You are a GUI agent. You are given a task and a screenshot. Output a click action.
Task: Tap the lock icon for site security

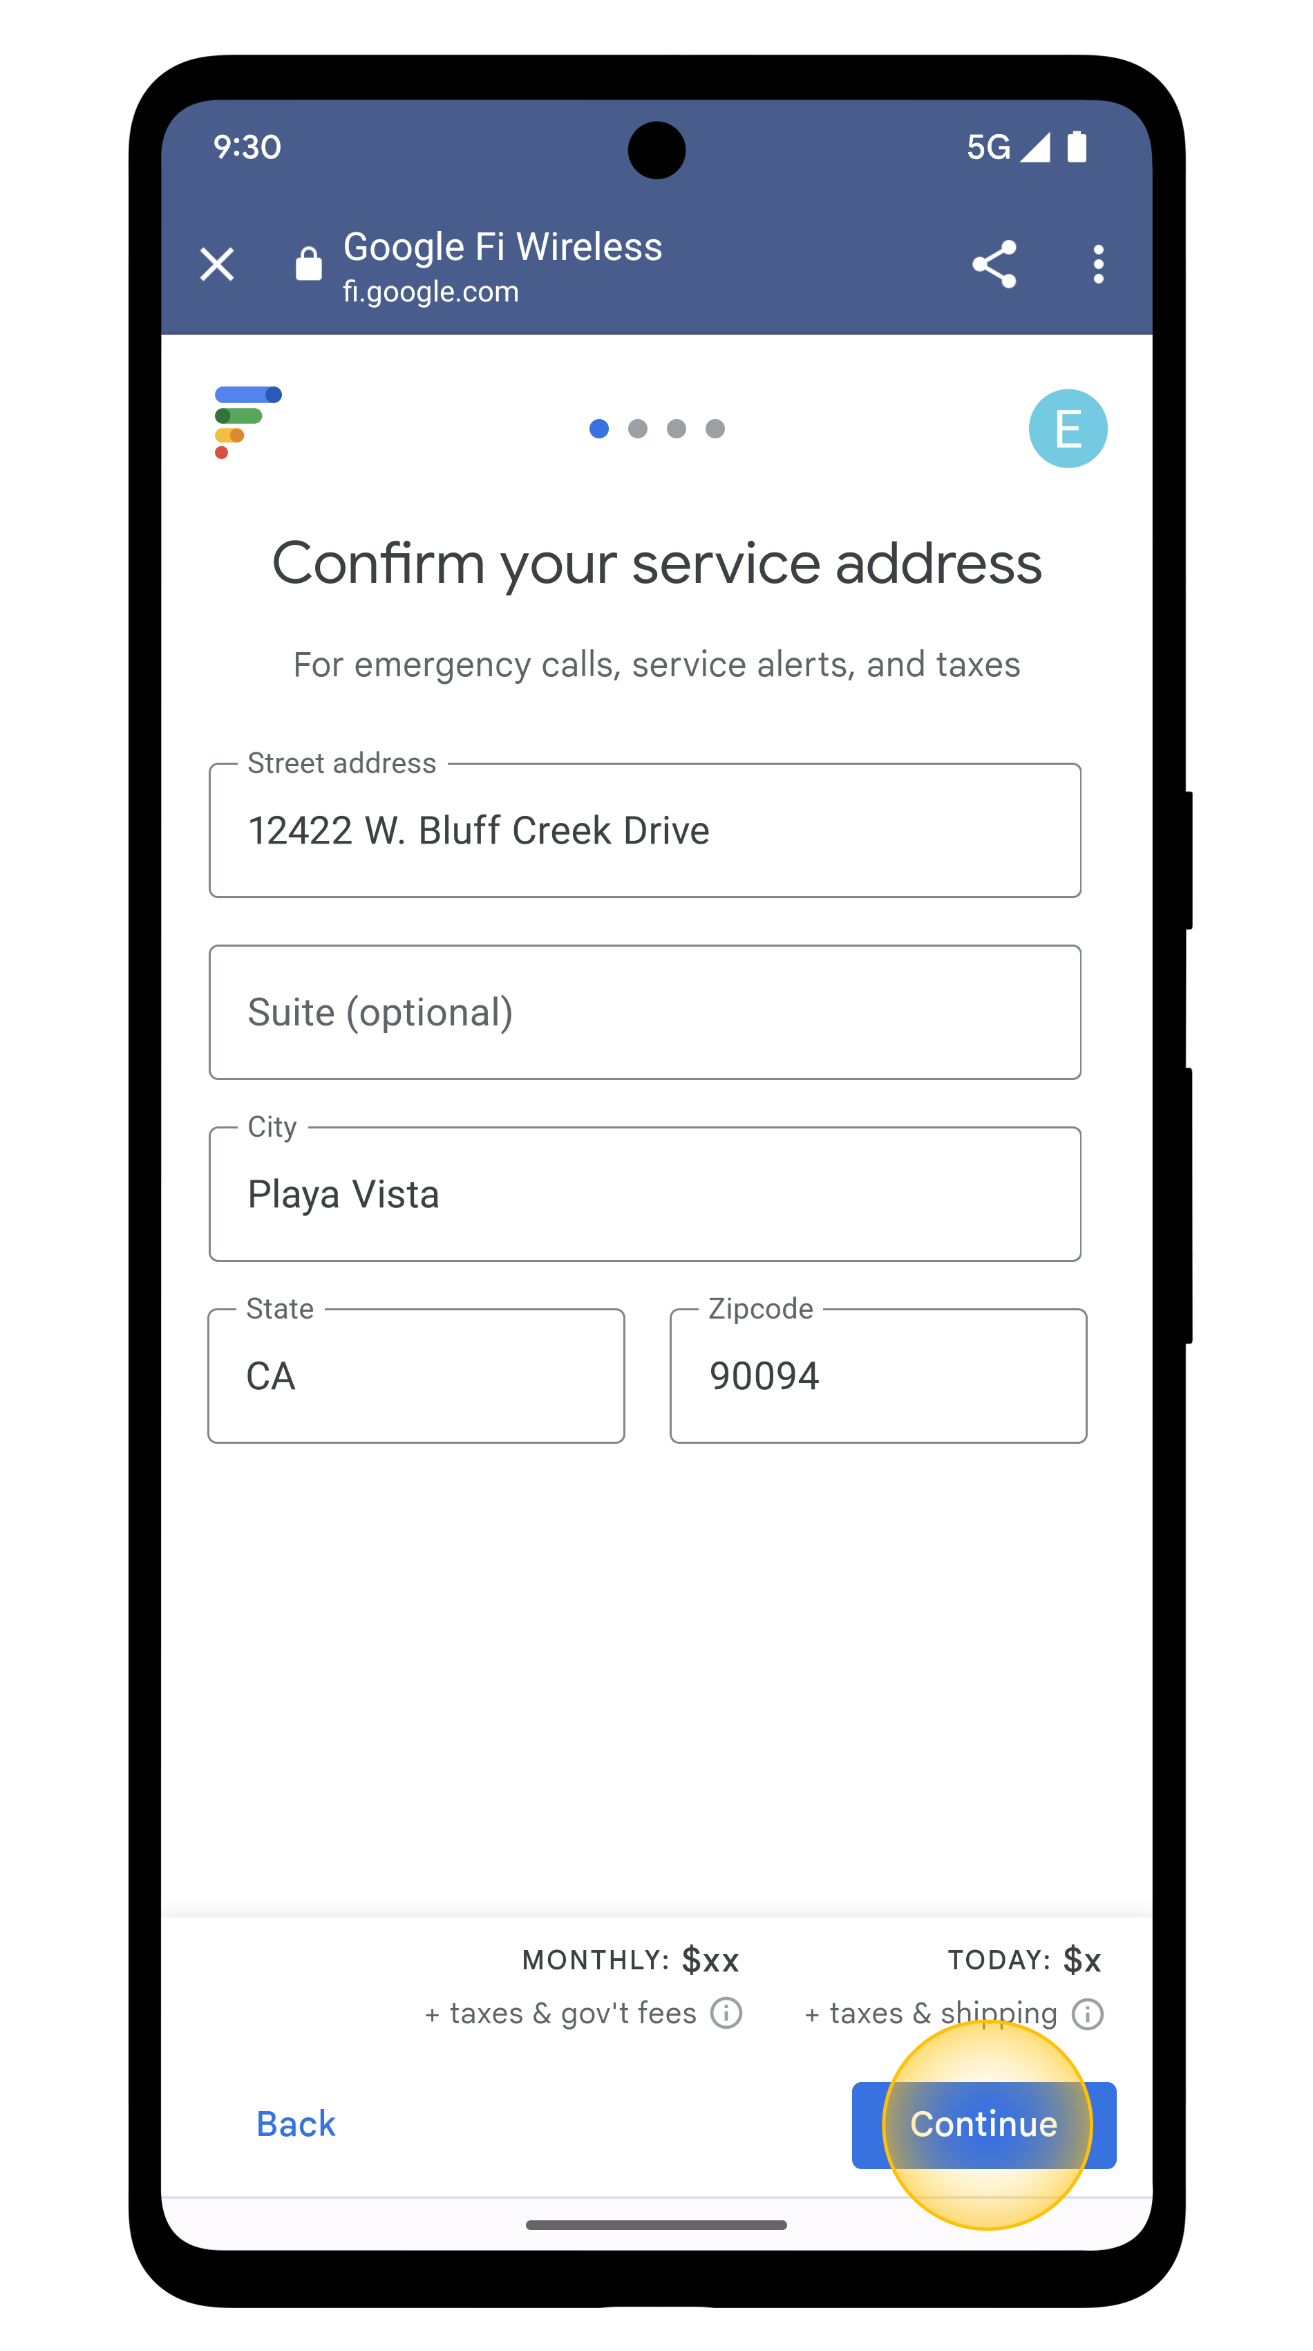click(308, 265)
